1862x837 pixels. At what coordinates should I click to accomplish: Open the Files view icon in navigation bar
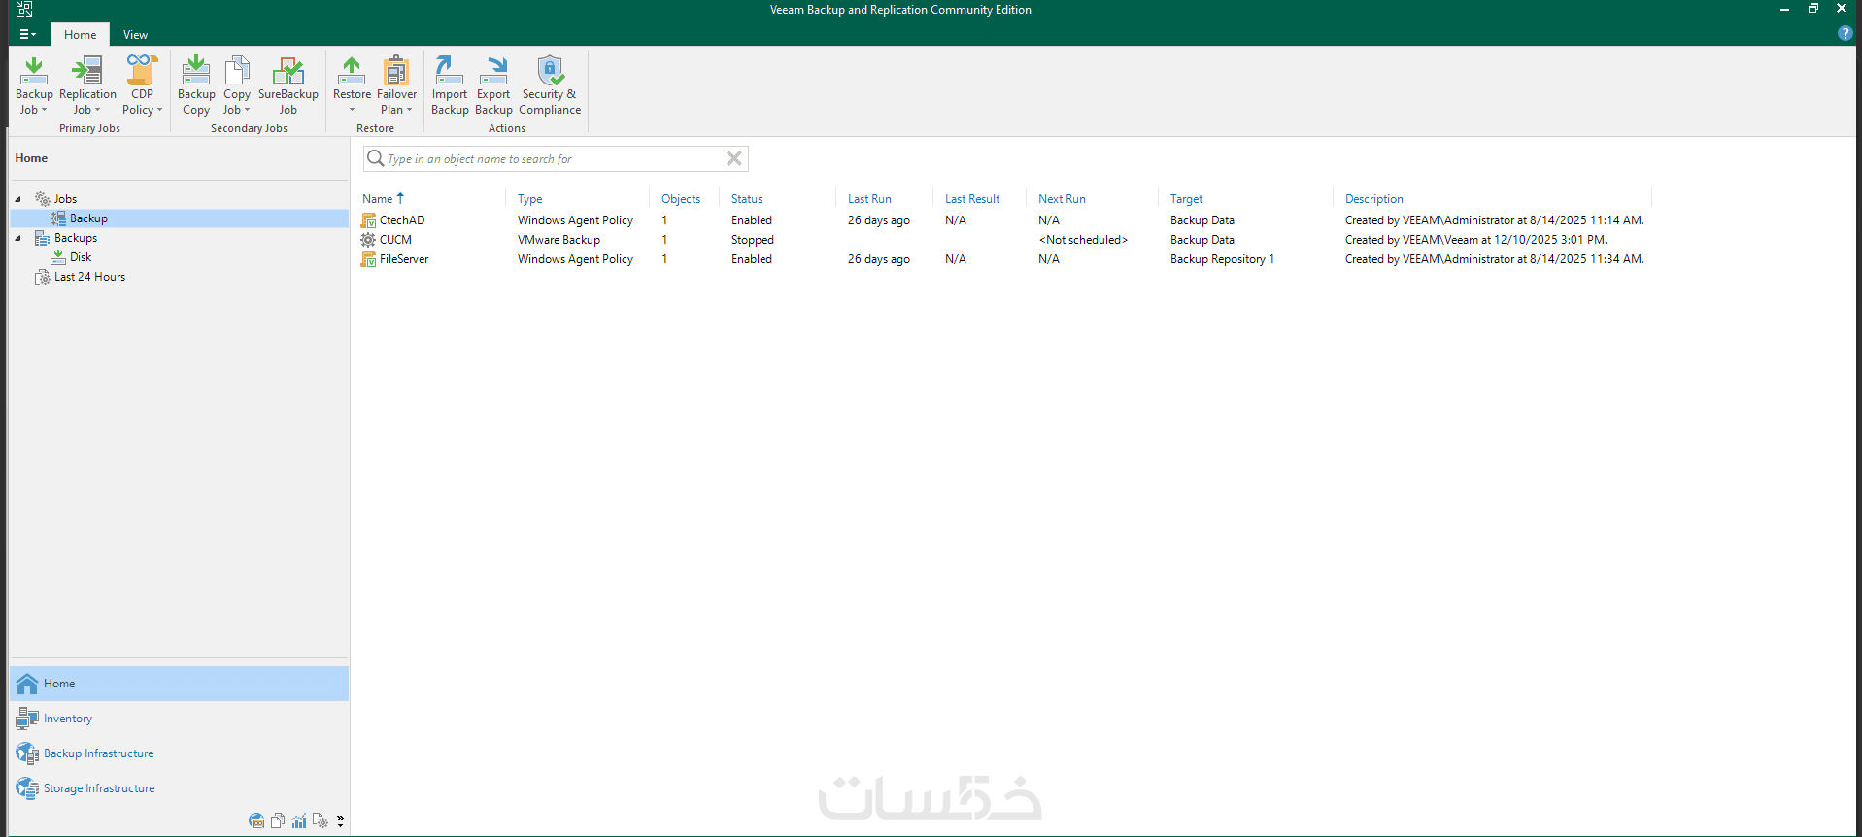(278, 820)
